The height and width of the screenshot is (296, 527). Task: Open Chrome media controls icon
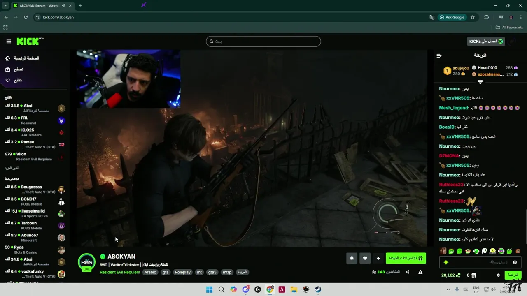(x=501, y=17)
